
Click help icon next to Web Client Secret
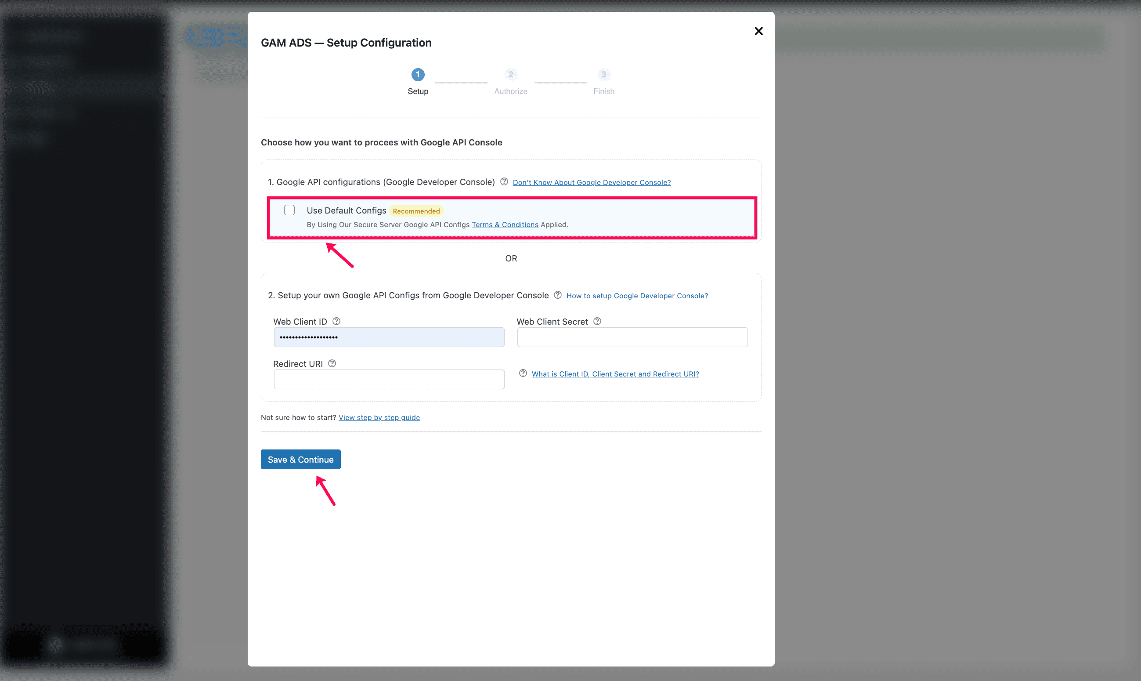(x=597, y=321)
